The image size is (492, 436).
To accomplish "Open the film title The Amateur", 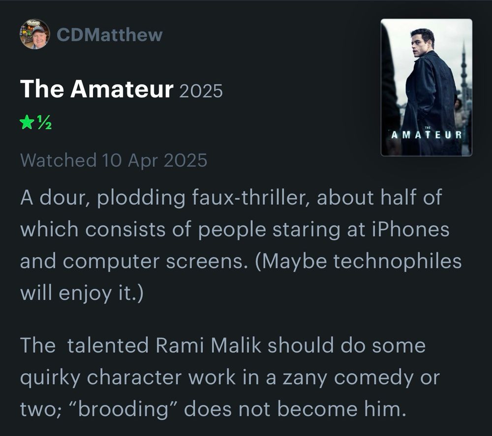I will (94, 89).
